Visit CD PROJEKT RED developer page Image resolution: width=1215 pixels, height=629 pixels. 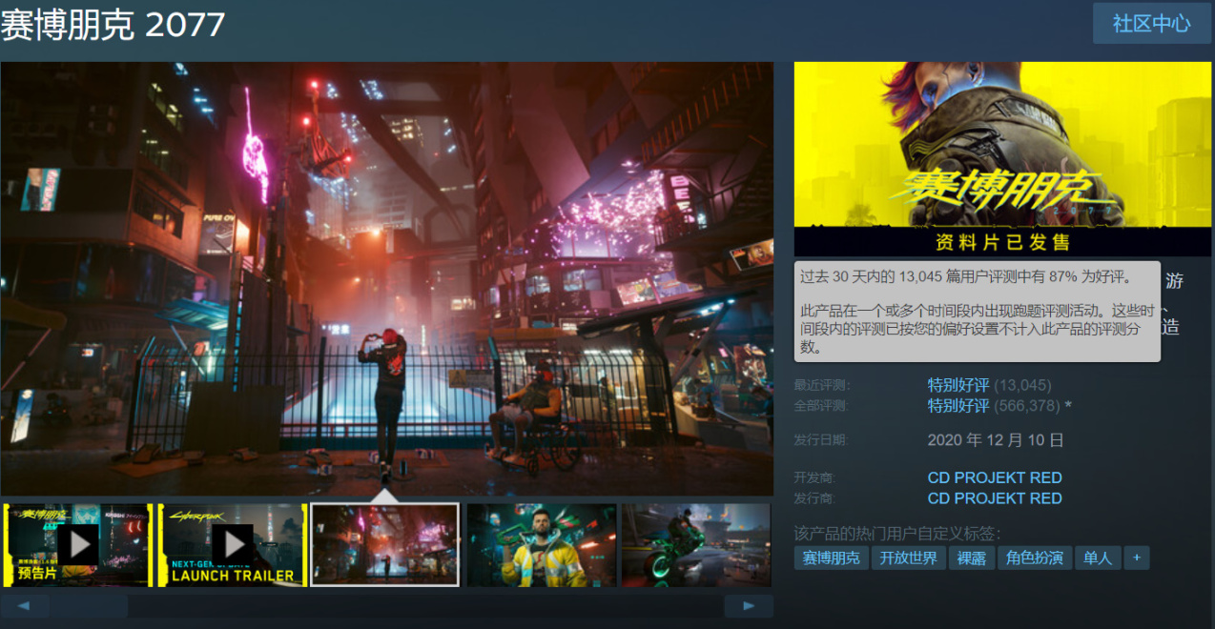tap(995, 477)
